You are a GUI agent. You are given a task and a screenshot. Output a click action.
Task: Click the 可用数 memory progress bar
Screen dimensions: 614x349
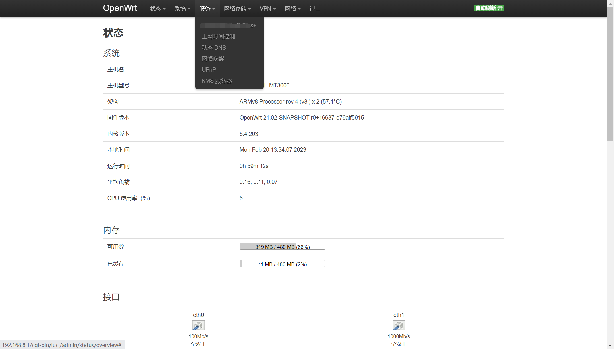[282, 247]
